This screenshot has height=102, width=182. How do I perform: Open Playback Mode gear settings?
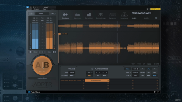click(92, 69)
